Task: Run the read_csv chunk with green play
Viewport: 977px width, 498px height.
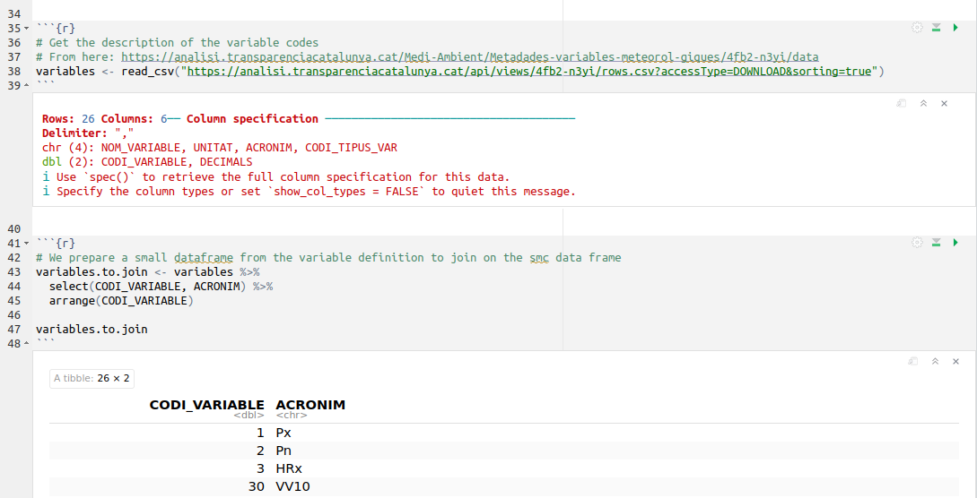Action: tap(955, 28)
